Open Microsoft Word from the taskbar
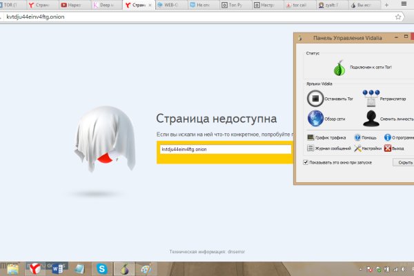Image resolution: width=414 pixels, height=276 pixels. pyautogui.click(x=57, y=268)
